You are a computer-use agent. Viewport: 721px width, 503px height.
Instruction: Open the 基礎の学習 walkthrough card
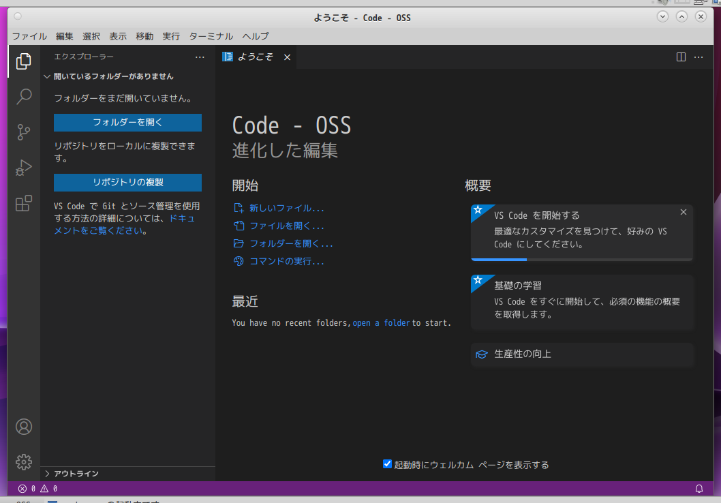pyautogui.click(x=582, y=302)
